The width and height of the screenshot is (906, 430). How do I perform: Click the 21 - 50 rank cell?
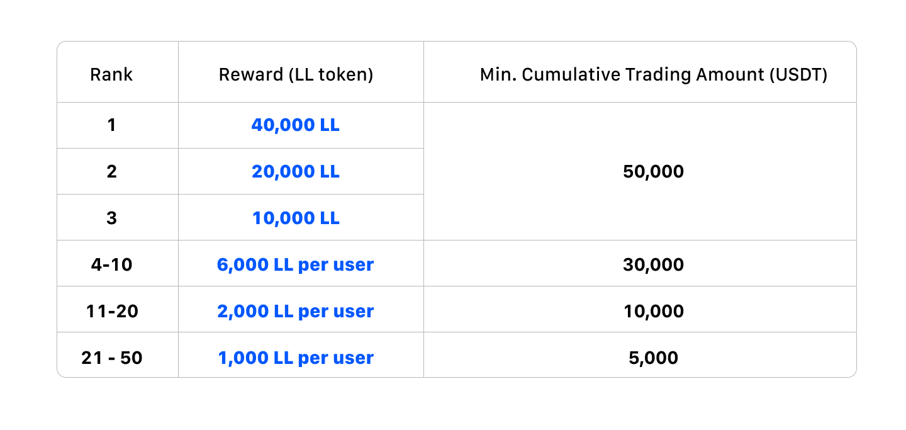coord(111,358)
